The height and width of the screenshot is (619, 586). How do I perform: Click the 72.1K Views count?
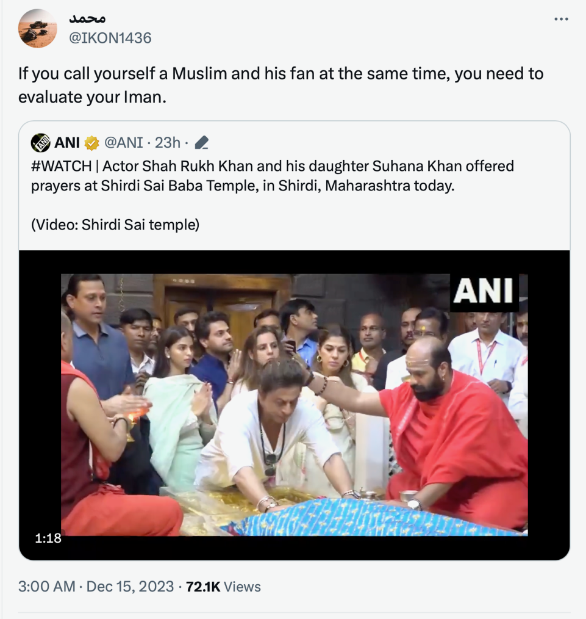pyautogui.click(x=223, y=587)
